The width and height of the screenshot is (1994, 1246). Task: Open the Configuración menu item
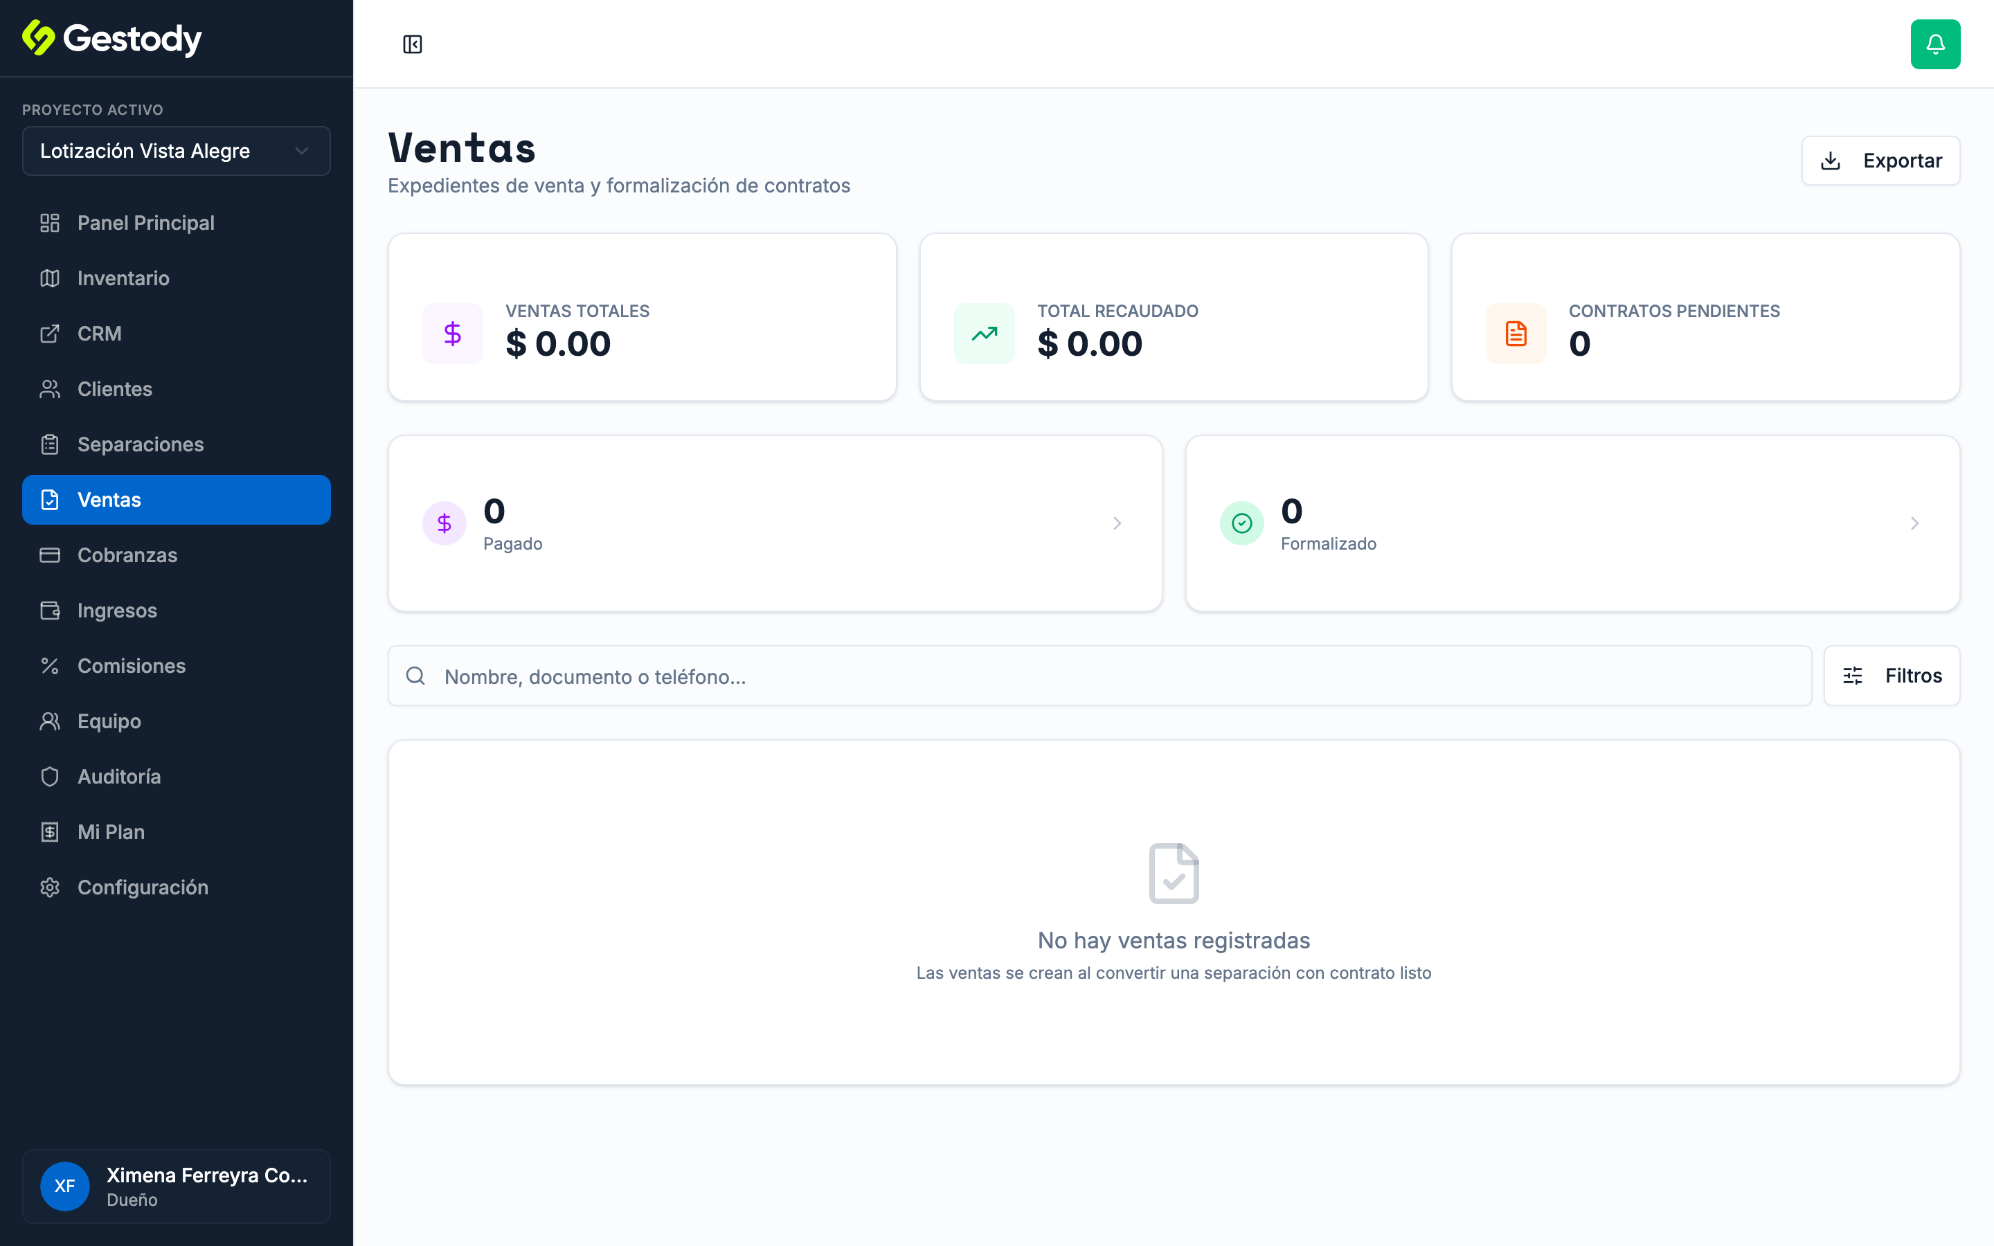177,887
